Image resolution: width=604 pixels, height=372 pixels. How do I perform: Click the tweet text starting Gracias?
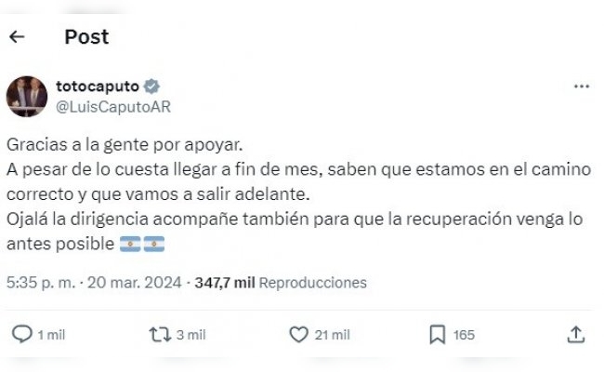[x=298, y=194]
